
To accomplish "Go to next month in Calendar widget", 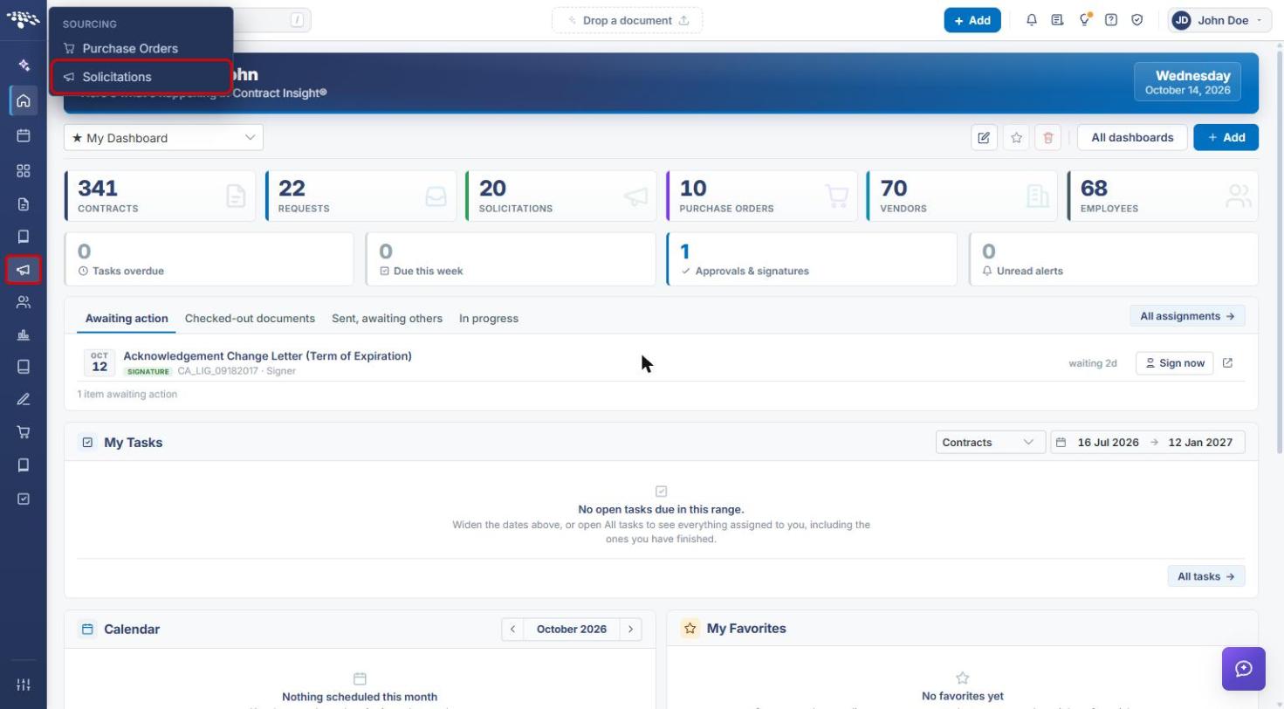I will (630, 630).
